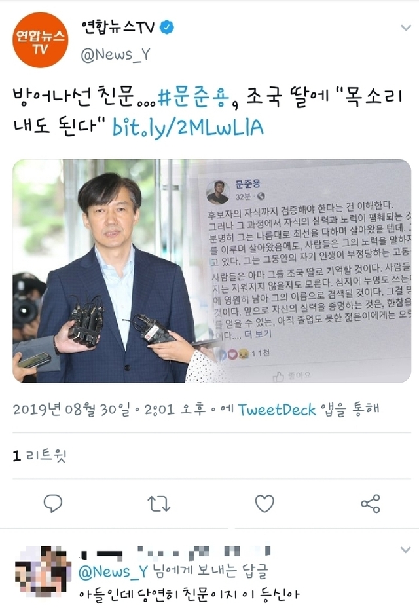This screenshot has width=419, height=612.
Task: Follow the bit.ly/2MLwLIA link
Action: click(x=188, y=127)
